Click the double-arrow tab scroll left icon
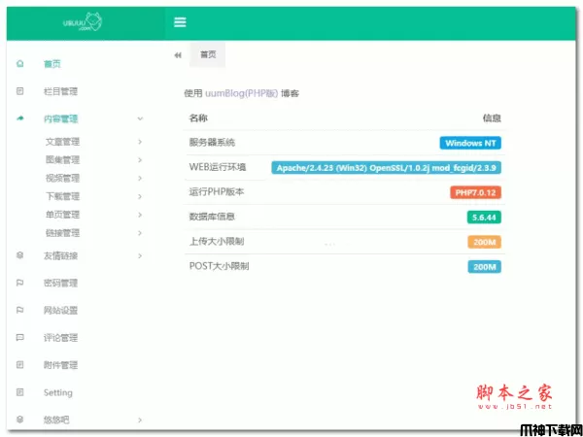The width and height of the screenshot is (583, 437). (178, 55)
